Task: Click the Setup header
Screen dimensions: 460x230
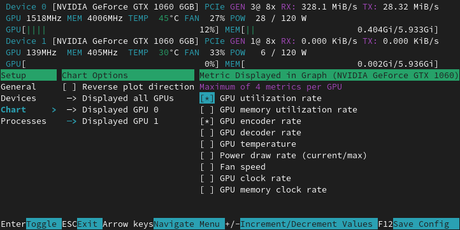Action: [29, 75]
